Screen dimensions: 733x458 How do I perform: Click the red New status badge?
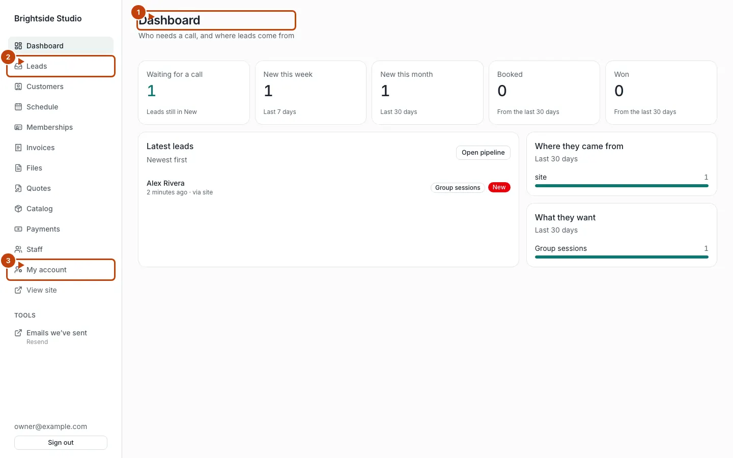point(499,188)
